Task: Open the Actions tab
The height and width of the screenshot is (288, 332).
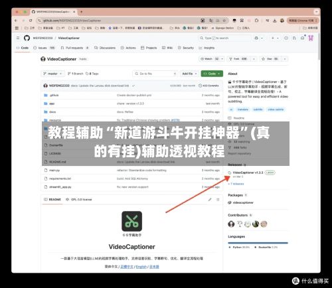Action: click(x=128, y=48)
